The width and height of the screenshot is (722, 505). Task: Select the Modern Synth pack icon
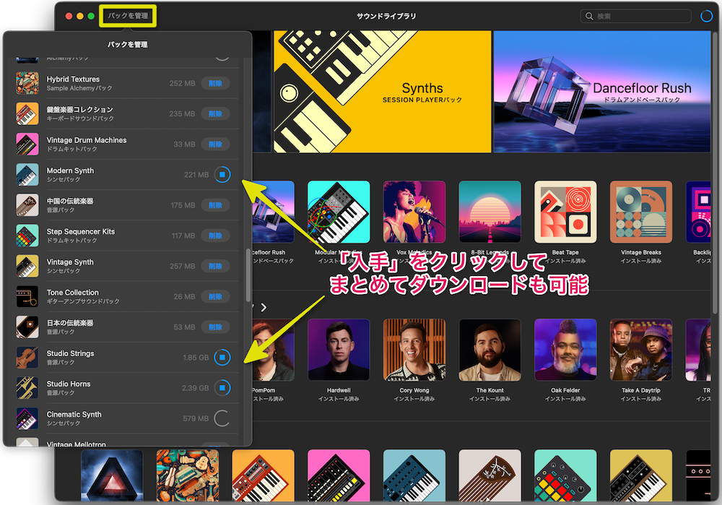[27, 174]
